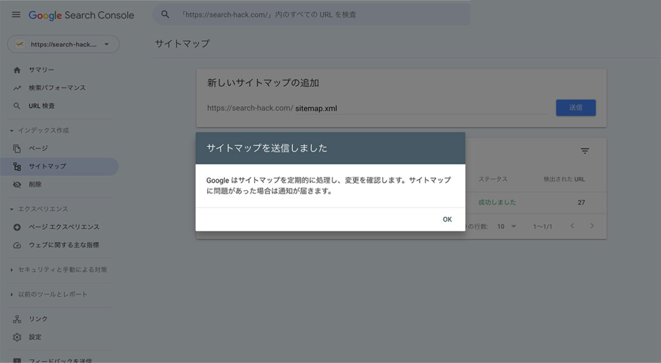Click the Google Search Console logo
The width and height of the screenshot is (661, 363).
pyautogui.click(x=81, y=15)
